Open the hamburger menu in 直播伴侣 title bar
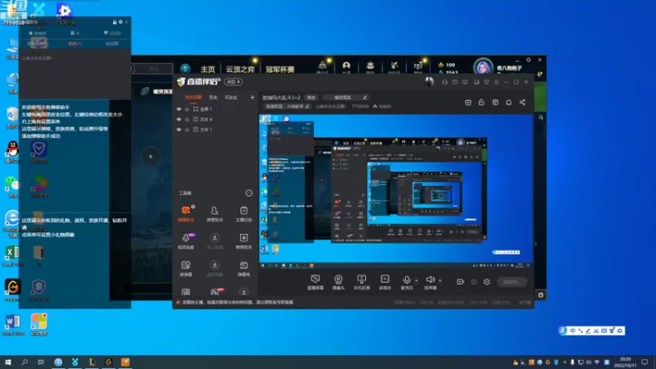The height and width of the screenshot is (369, 656). click(x=496, y=82)
